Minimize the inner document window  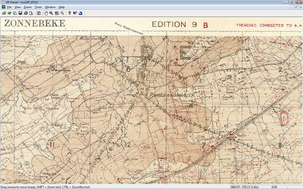(x=291, y=7)
